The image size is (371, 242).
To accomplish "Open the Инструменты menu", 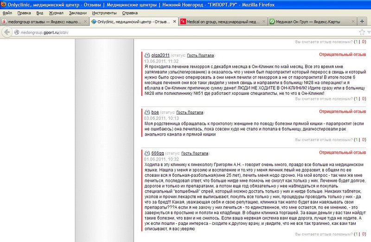I will coord(104,13).
